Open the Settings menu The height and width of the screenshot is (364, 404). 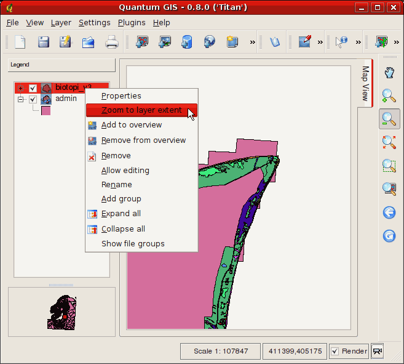pyautogui.click(x=95, y=23)
